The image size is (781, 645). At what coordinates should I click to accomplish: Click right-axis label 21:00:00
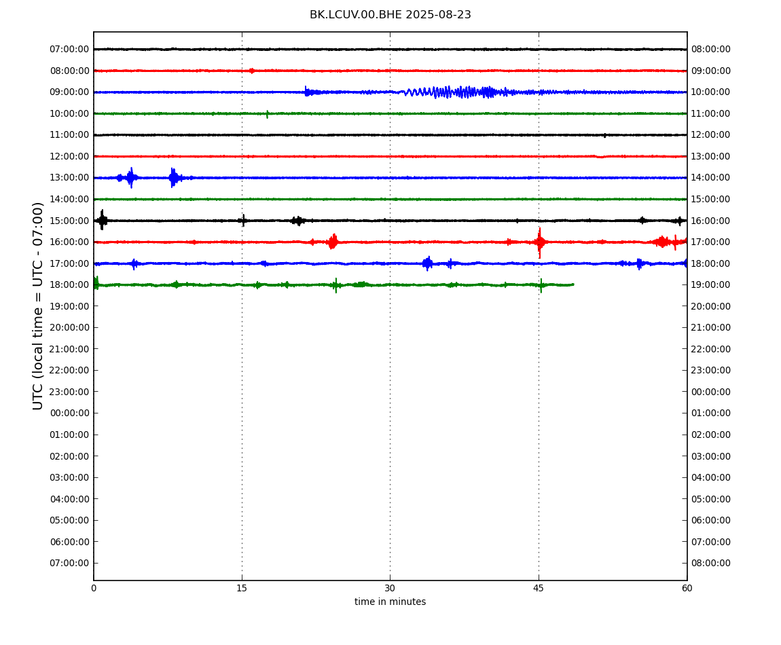pos(711,328)
